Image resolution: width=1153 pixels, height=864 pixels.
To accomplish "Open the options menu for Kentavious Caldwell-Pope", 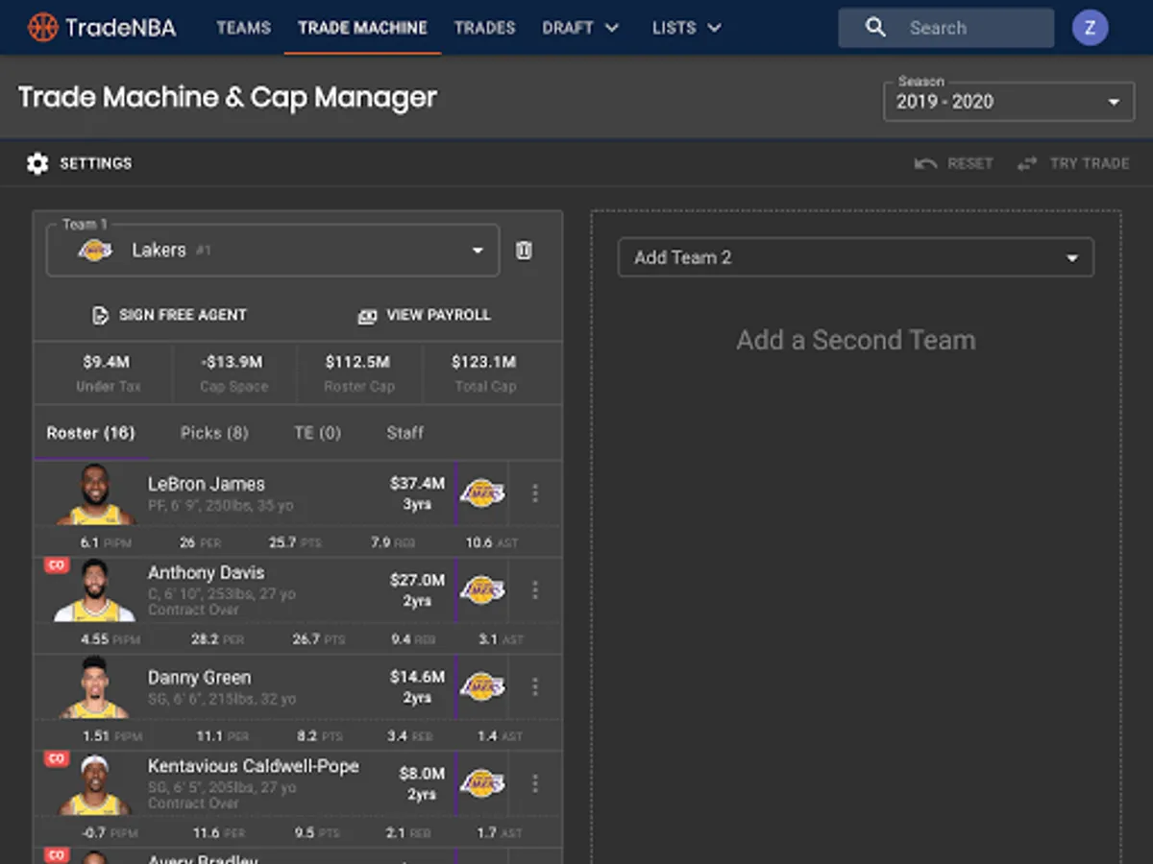I will pos(535,783).
